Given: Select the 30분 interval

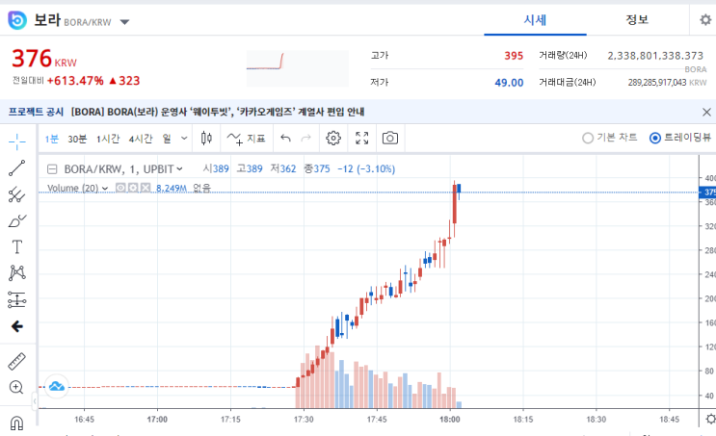Looking at the screenshot, I should (x=77, y=139).
